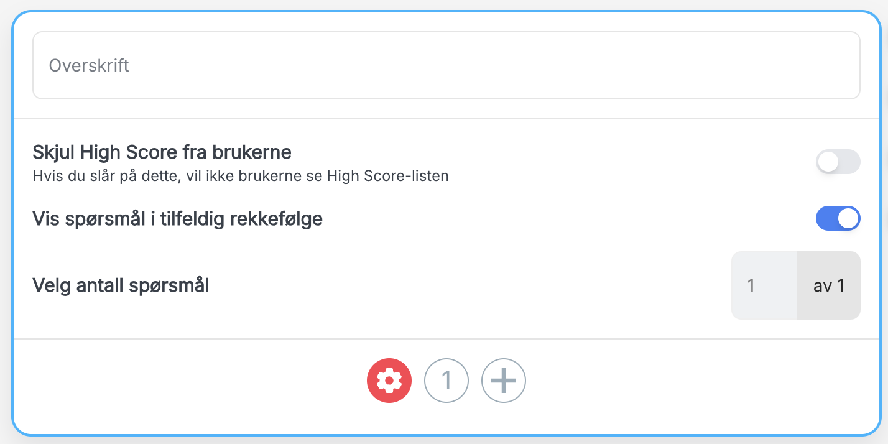Click the Overskrift heading input field
Image resolution: width=888 pixels, height=444 pixels.
[x=446, y=65]
